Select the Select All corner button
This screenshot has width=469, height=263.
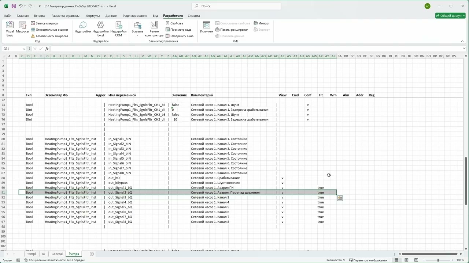click(4, 56)
